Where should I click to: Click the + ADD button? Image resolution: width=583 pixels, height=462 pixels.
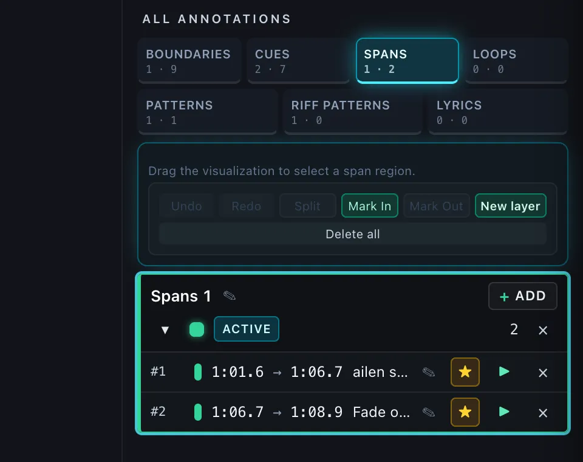click(x=522, y=296)
